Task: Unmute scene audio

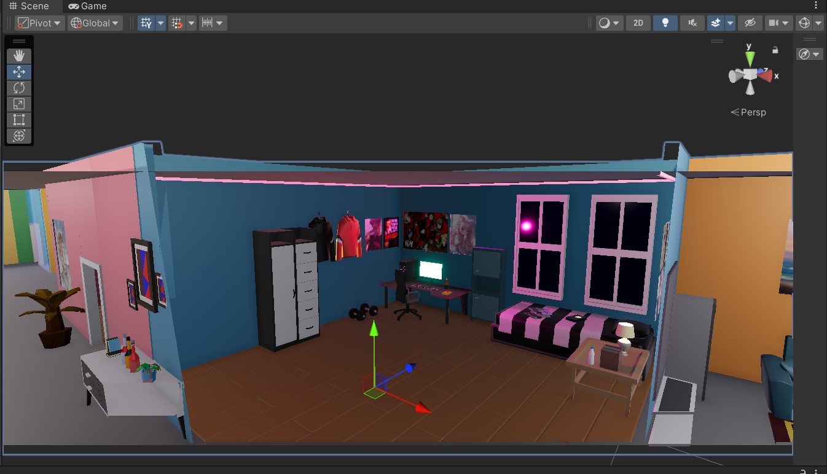Action: 692,23
